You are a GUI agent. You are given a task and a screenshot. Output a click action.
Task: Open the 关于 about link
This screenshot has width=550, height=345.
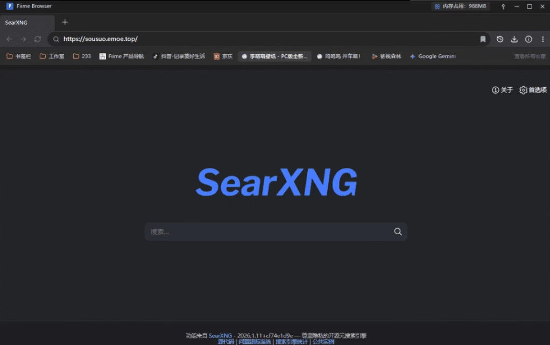click(x=503, y=90)
